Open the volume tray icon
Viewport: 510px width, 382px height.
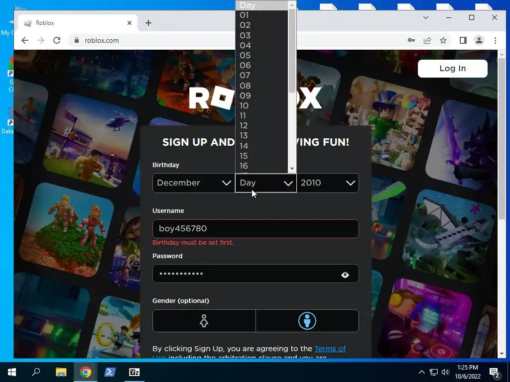click(445, 372)
